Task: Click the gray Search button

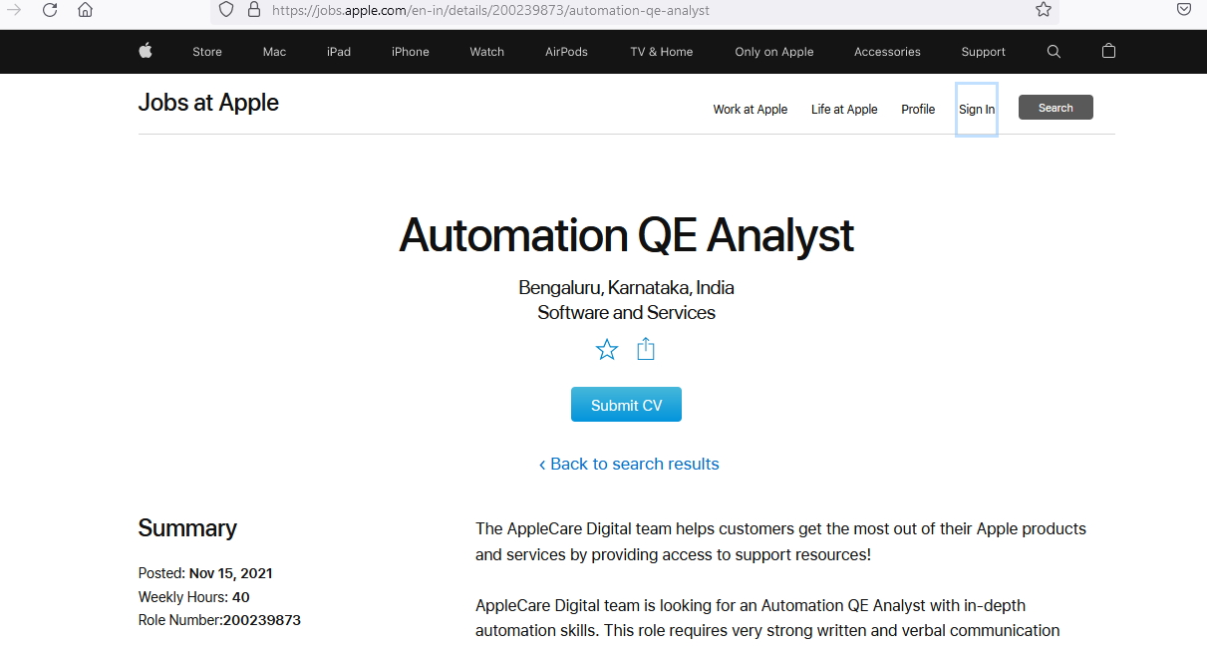Action: tap(1056, 108)
